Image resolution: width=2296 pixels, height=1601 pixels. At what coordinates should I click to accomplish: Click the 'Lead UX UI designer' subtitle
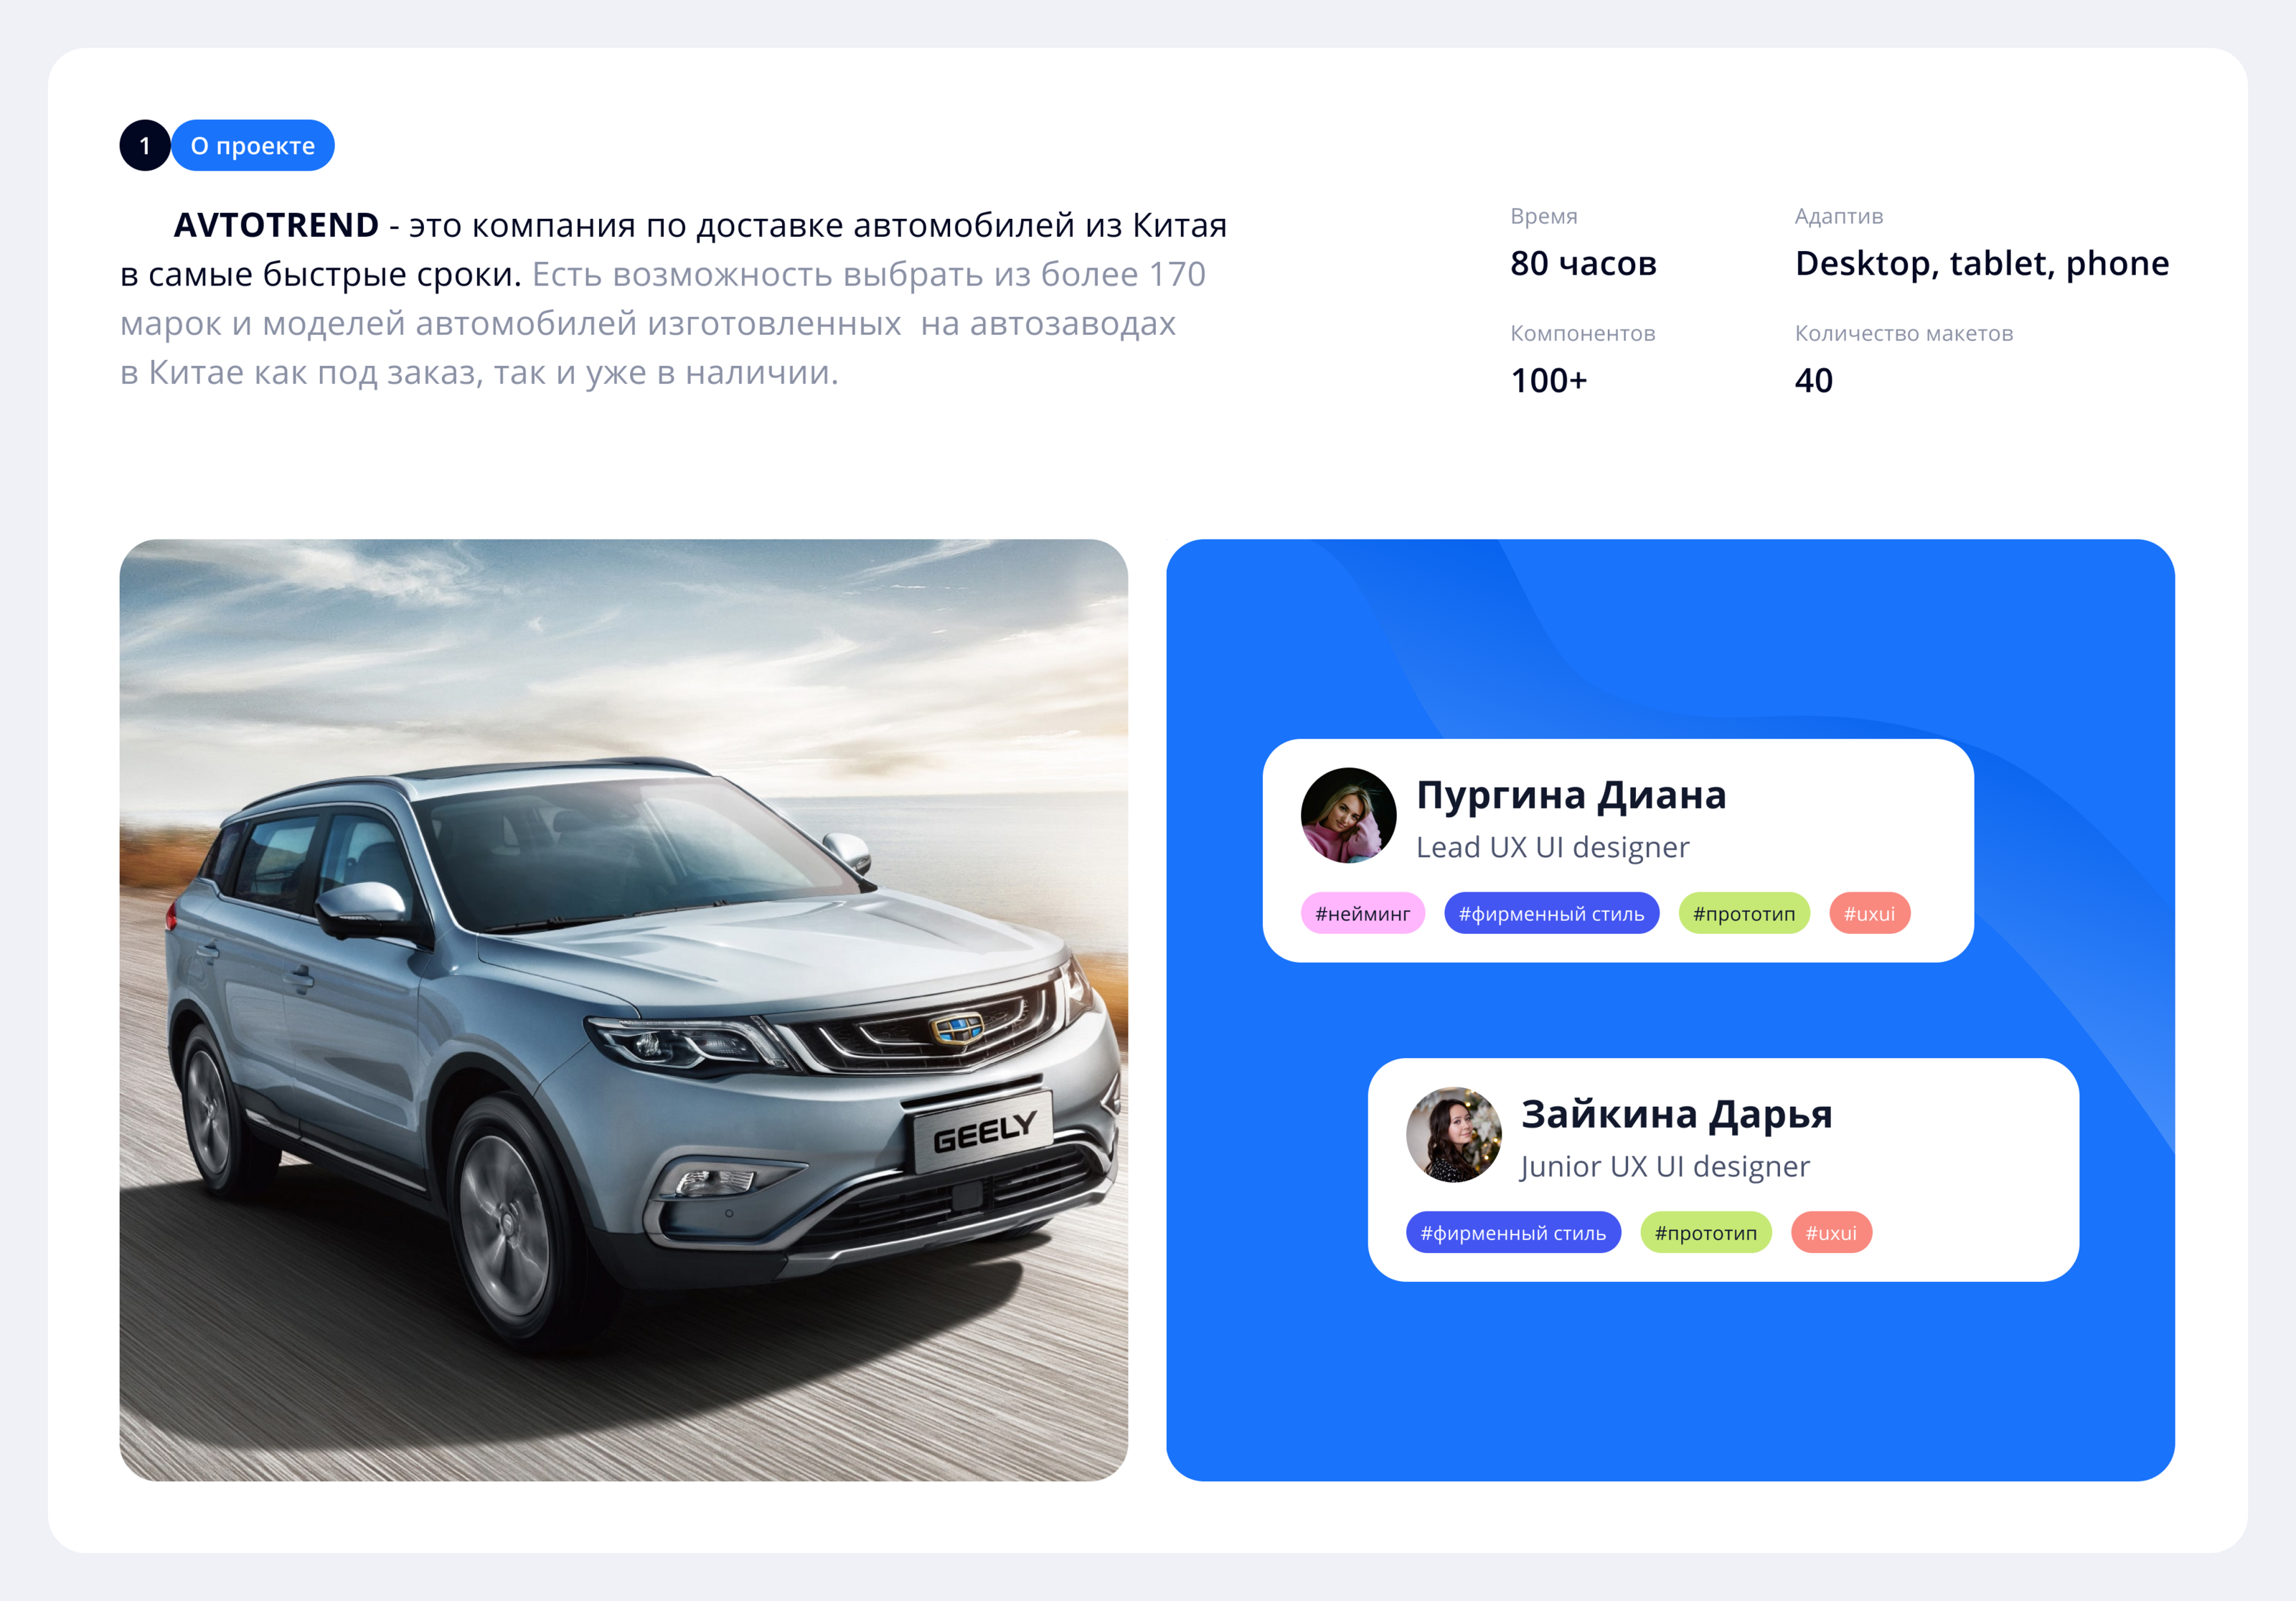[x=1552, y=847]
